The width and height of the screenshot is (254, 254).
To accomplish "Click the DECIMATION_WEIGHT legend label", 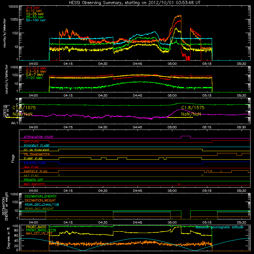I will point(40,200).
